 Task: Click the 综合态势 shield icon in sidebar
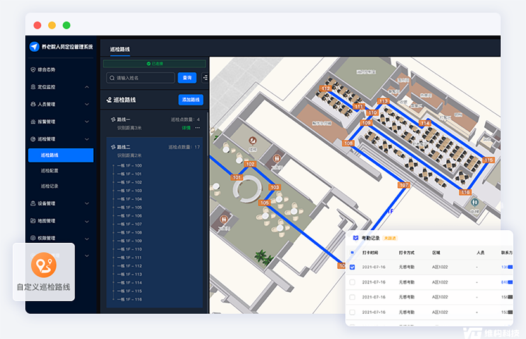pos(33,70)
